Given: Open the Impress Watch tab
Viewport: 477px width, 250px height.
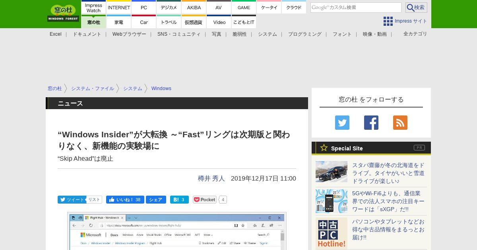Looking at the screenshot, I should coord(94,8).
